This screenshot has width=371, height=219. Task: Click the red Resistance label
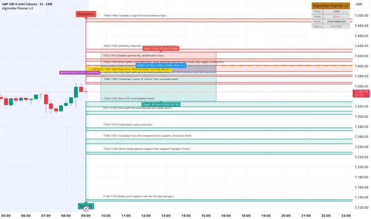[x=86, y=14]
